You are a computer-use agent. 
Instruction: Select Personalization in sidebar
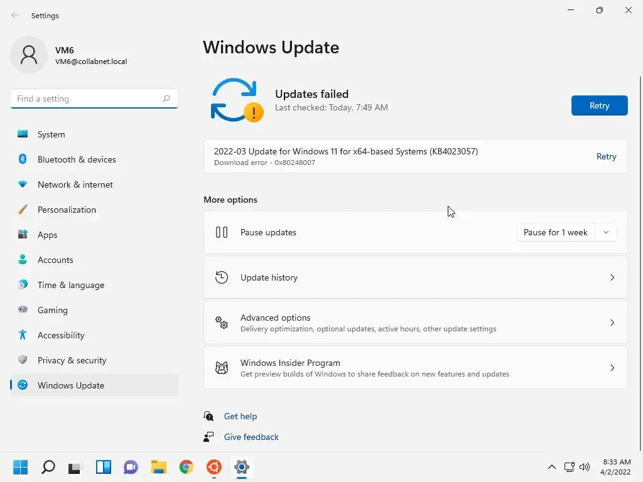pos(94,210)
